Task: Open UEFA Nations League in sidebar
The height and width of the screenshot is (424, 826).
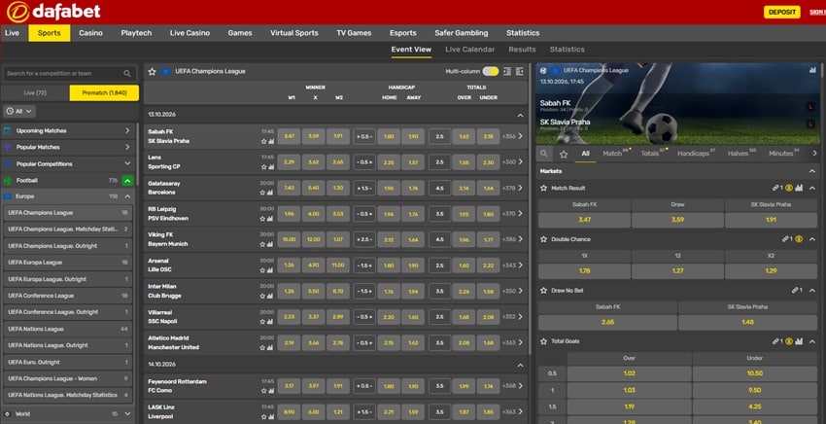Action: (67, 329)
